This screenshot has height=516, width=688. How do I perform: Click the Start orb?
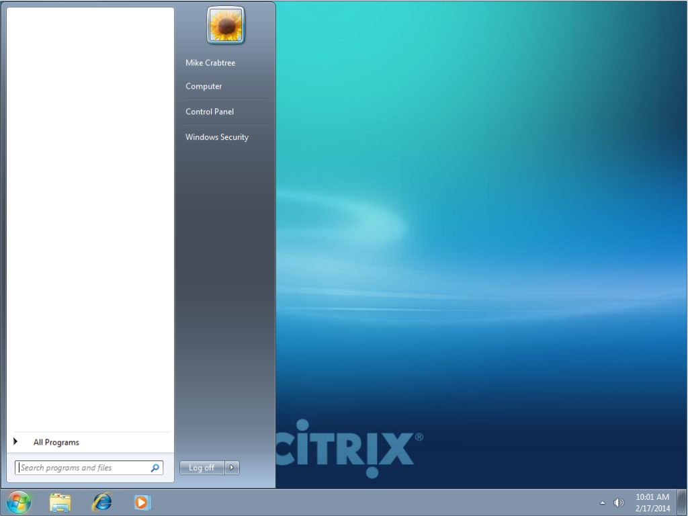18,502
